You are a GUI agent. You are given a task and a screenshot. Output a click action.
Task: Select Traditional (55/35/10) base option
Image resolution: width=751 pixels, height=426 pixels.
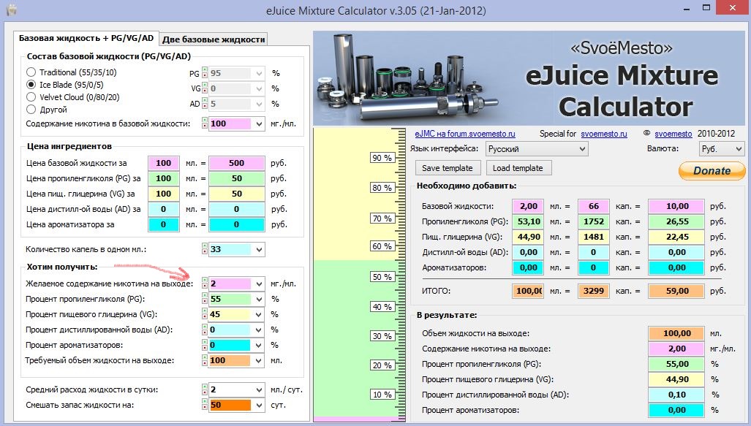[31, 72]
